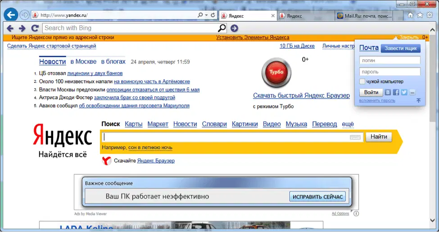439x232 pixels.
Task: Open the Перевод service link
Action: tap(325, 124)
